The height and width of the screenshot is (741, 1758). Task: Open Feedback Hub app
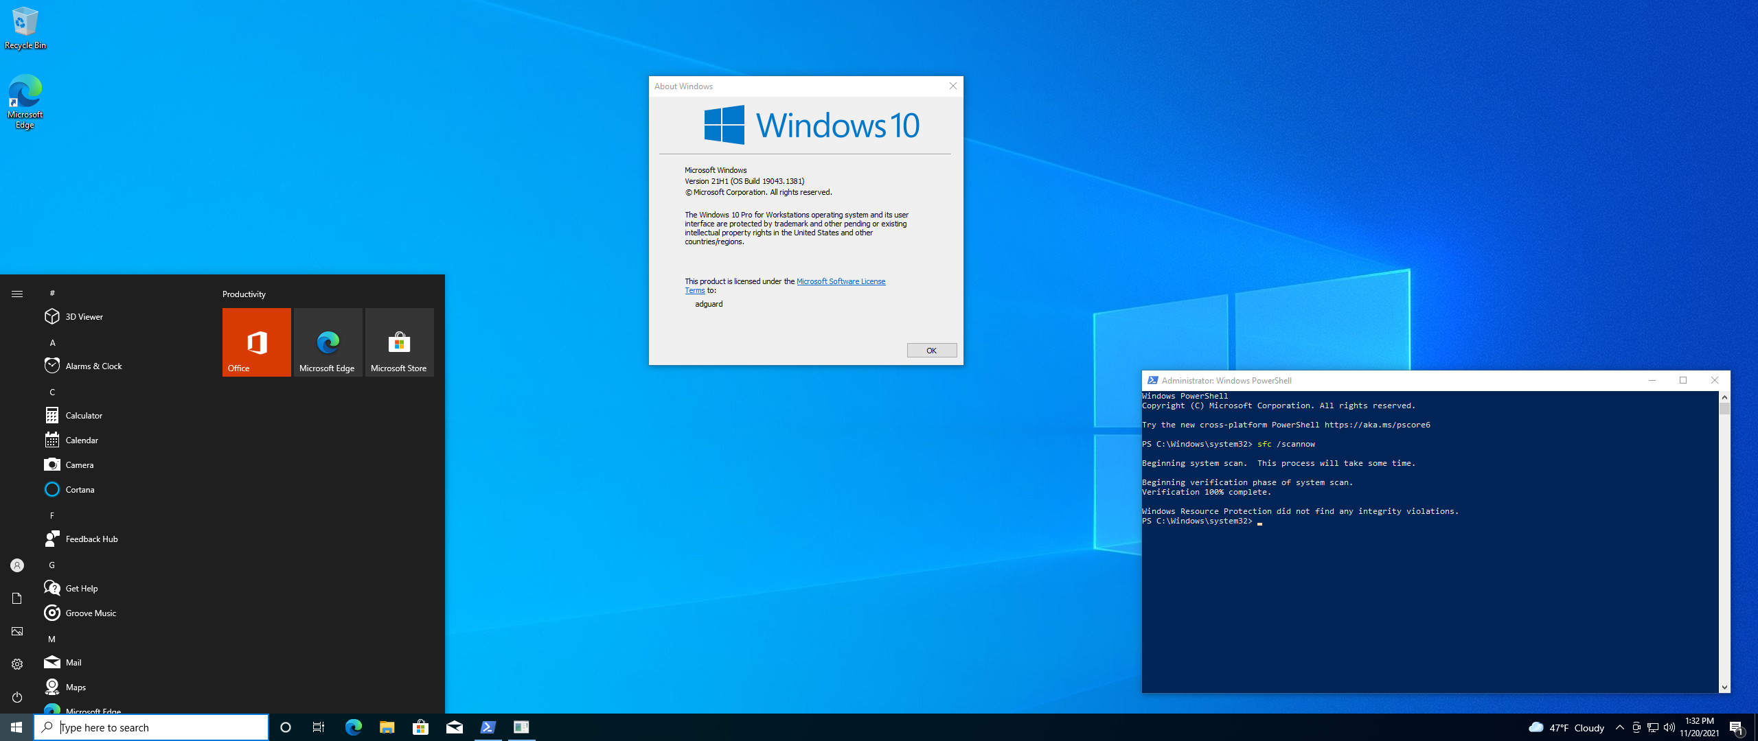(124, 539)
